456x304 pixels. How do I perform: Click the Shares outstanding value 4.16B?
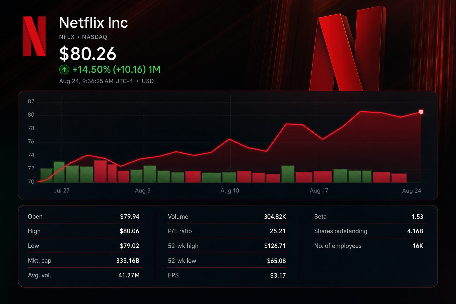(415, 231)
